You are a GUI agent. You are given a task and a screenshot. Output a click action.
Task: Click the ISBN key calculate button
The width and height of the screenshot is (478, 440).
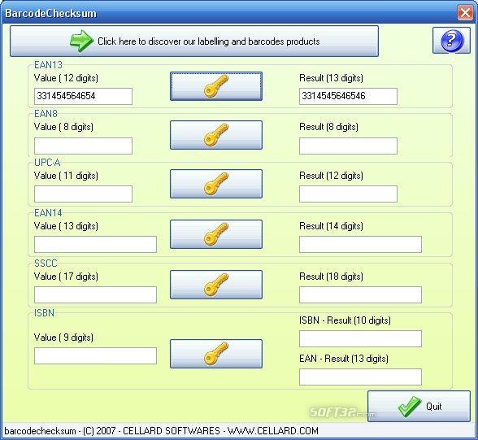tap(216, 354)
